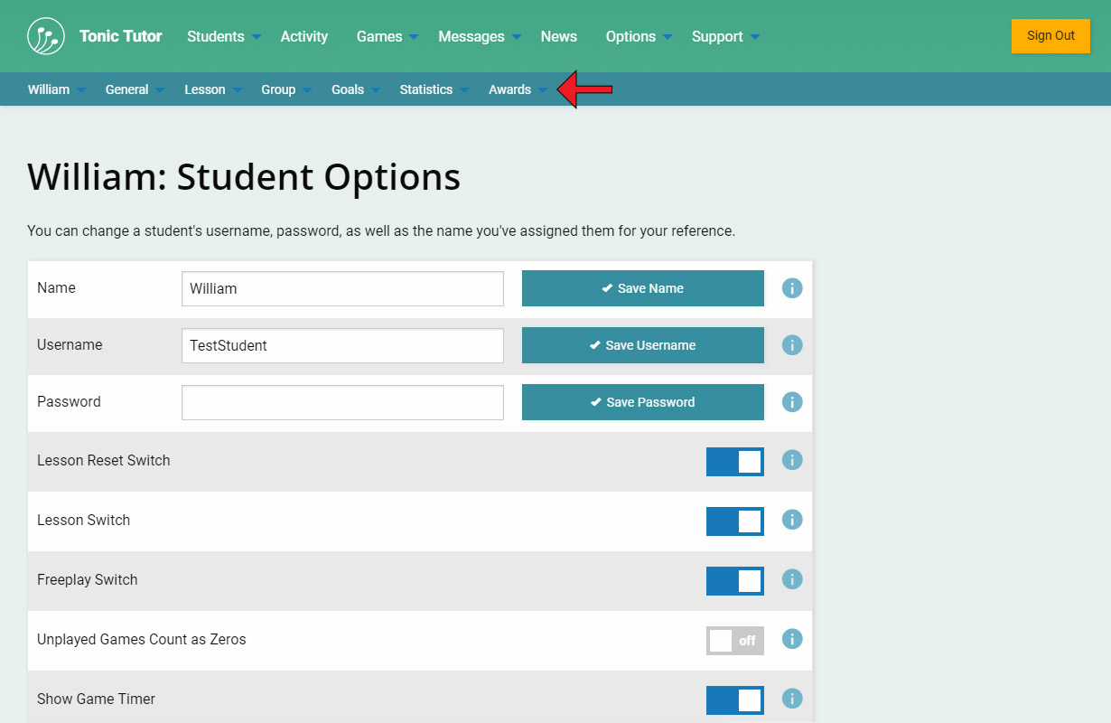Click info icon beside Password field
Viewport: 1111px width, 723px height.
click(792, 402)
